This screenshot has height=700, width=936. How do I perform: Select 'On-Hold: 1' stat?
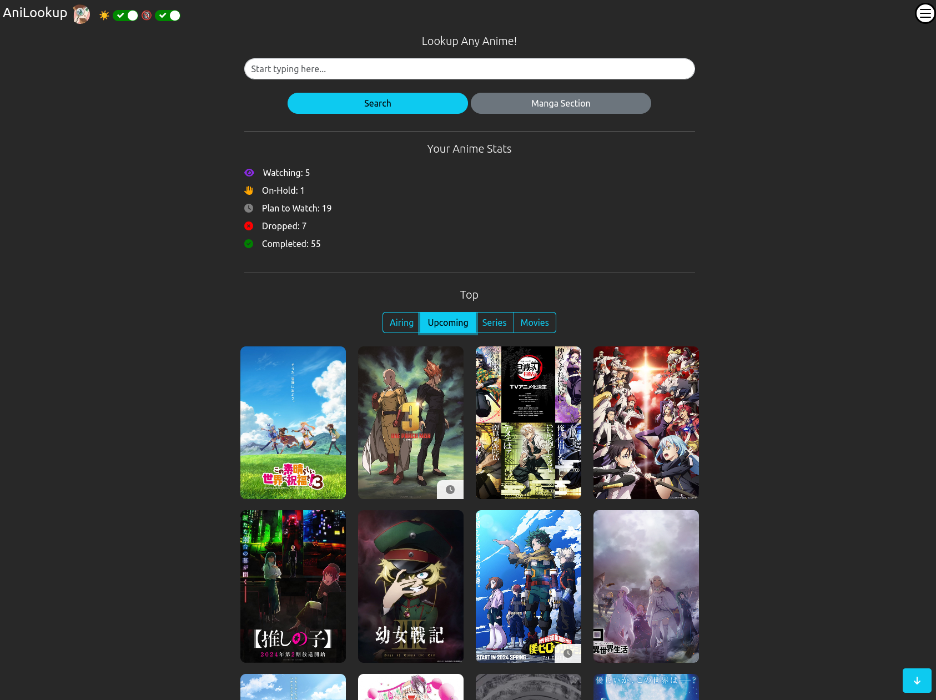click(283, 190)
